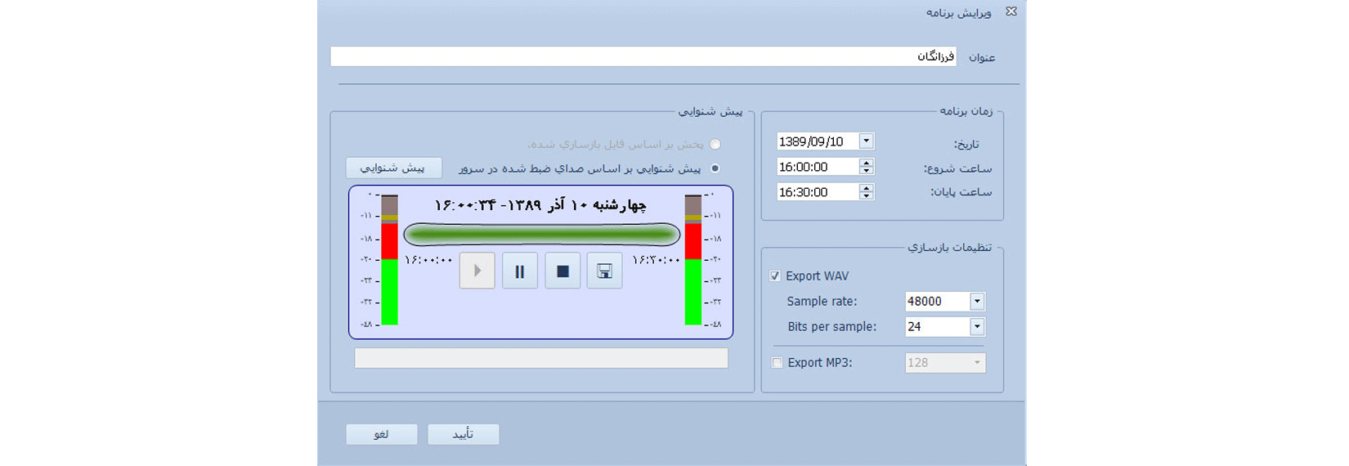Click the empty status bar below the player
Viewport: 1349px width, 466px height.
(x=541, y=358)
